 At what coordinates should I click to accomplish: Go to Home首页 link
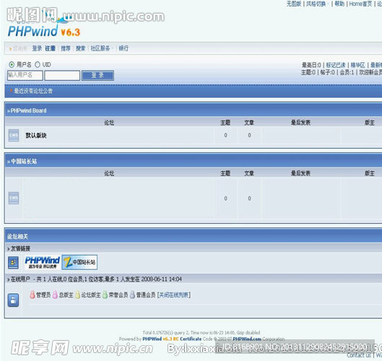tap(360, 4)
